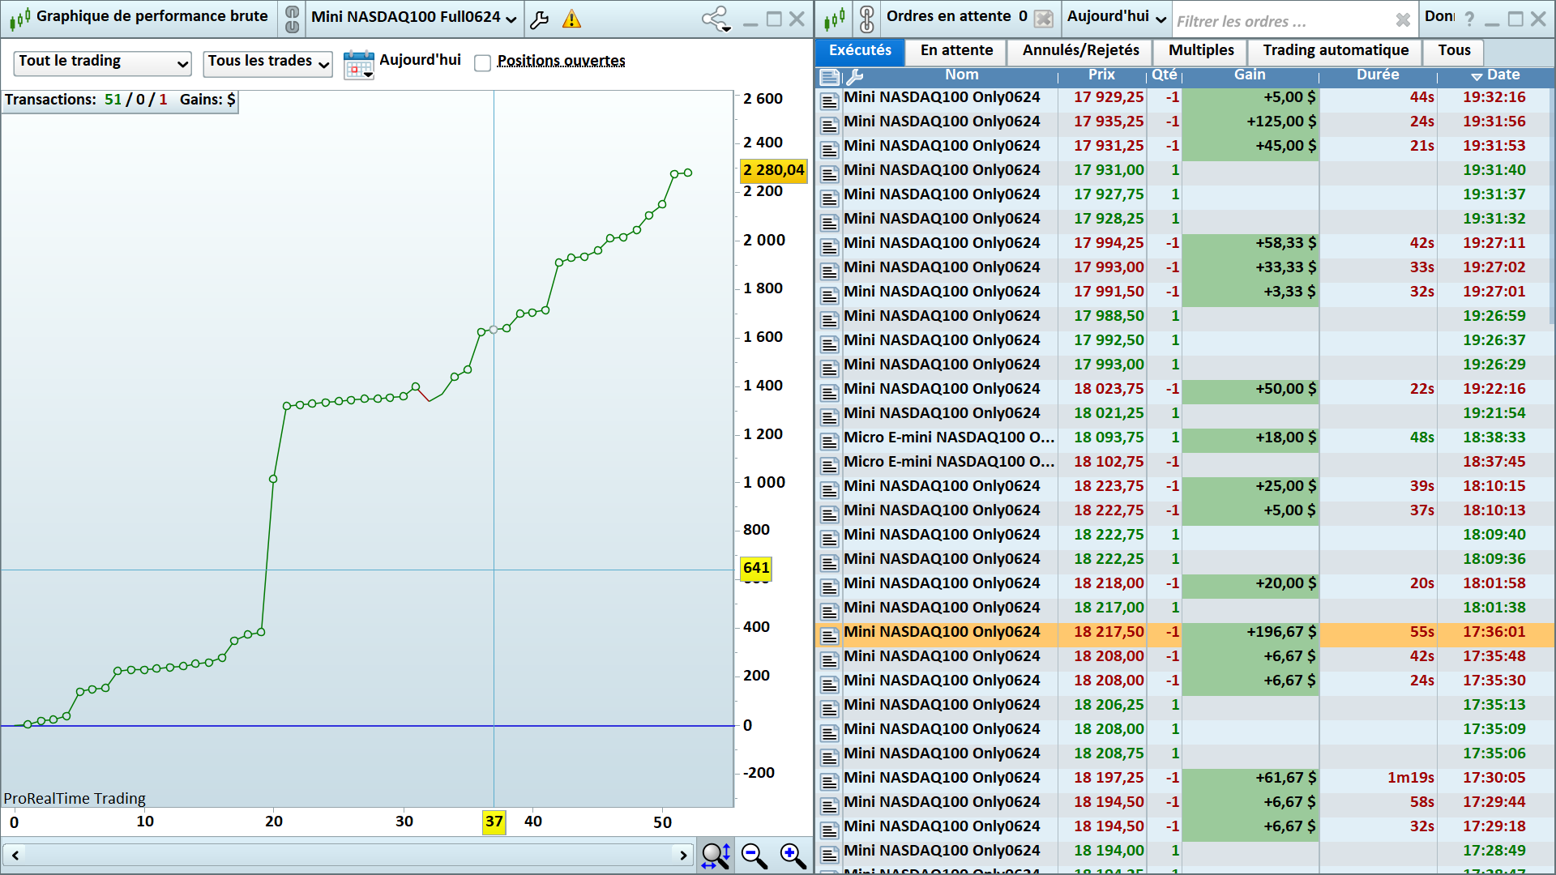Screen dimensions: 1556x875
Task: Click the order list column wrench icon
Action: tap(854, 77)
